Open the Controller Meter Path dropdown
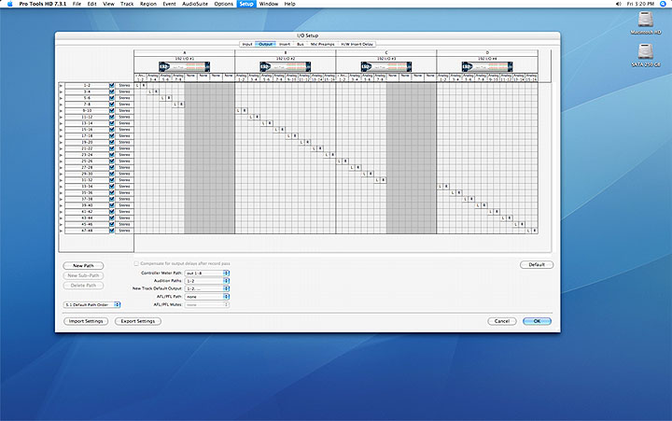The image size is (672, 421). 207,274
